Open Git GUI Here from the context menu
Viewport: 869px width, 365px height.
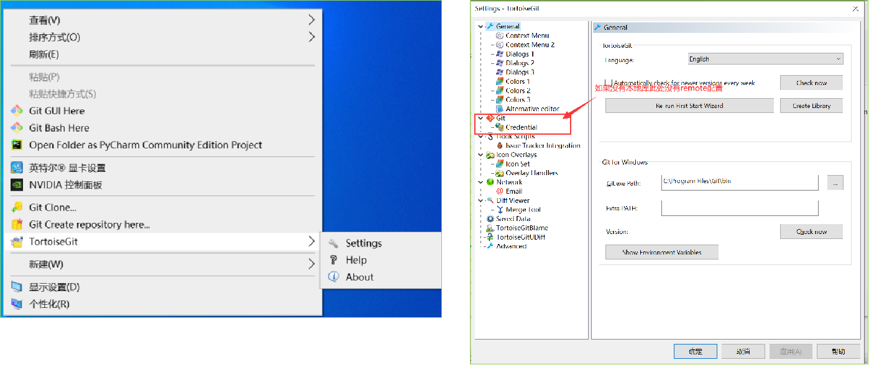[x=57, y=111]
